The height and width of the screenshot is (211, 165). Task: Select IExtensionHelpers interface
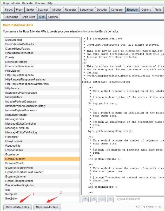42,62
